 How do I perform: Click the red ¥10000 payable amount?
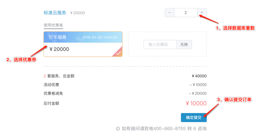pyautogui.click(x=196, y=103)
